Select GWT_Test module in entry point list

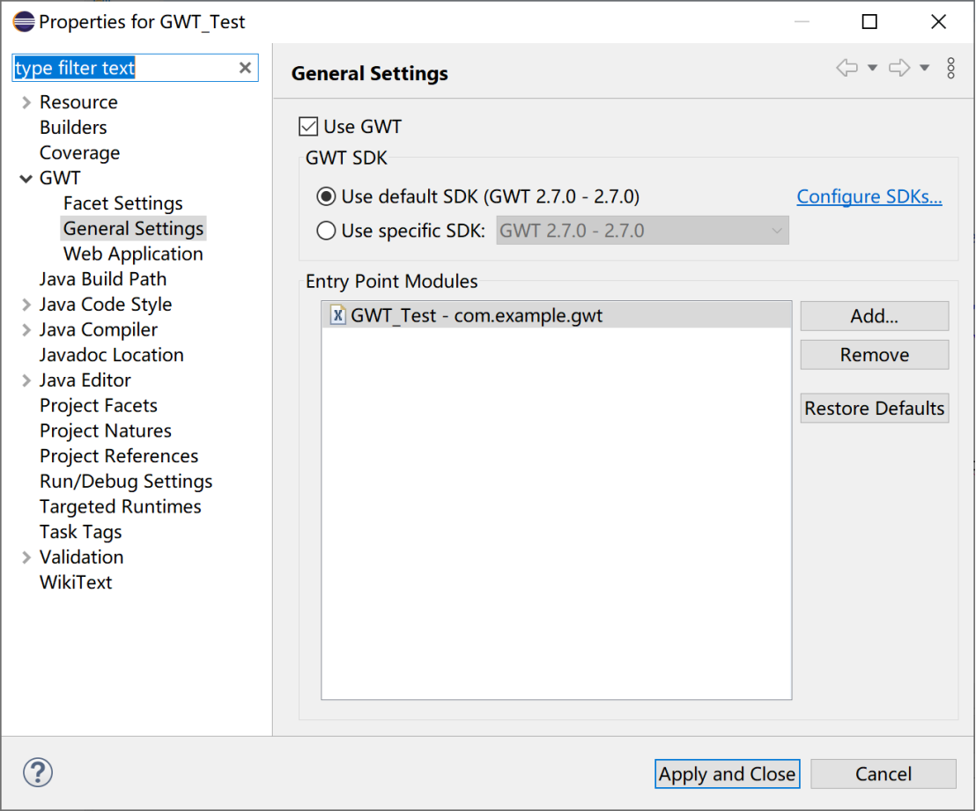[476, 315]
